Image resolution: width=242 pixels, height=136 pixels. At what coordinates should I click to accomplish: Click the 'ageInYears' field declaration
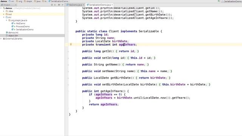(x=127, y=45)
